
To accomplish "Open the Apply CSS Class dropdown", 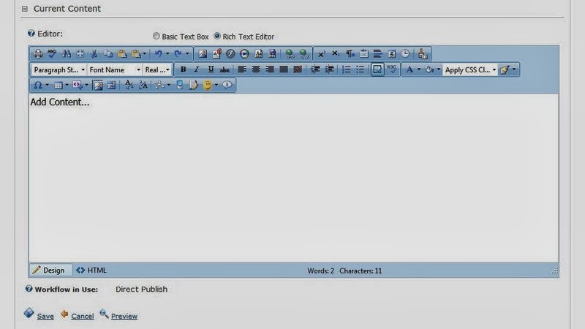I will [470, 69].
